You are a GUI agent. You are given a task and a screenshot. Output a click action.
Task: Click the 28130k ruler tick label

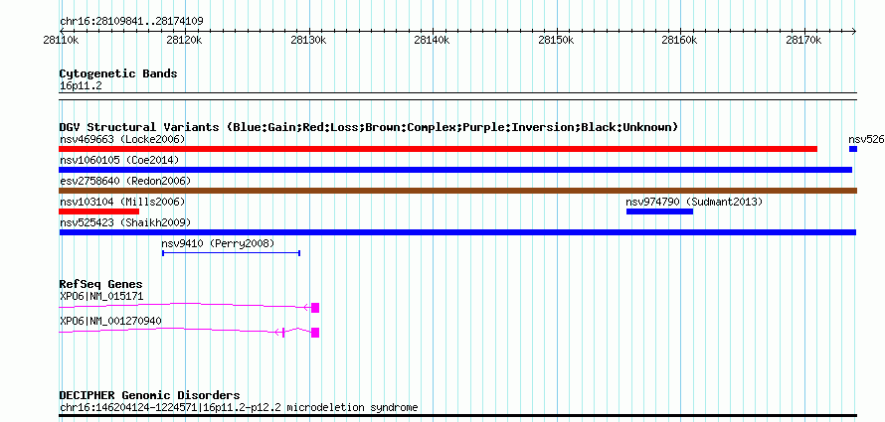tap(308, 40)
